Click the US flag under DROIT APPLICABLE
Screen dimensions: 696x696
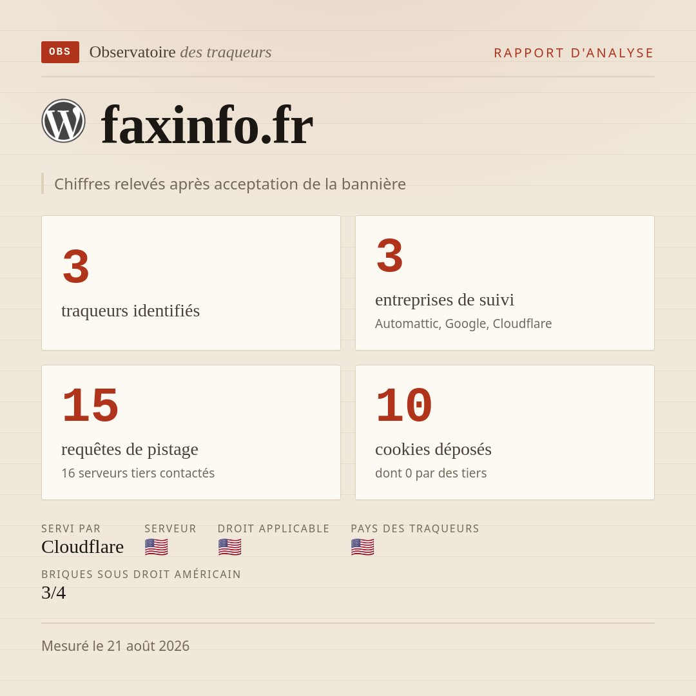tap(229, 547)
